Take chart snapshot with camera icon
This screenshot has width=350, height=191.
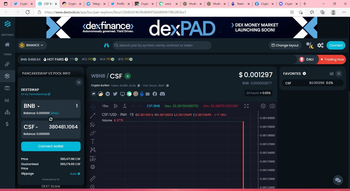[272, 106]
